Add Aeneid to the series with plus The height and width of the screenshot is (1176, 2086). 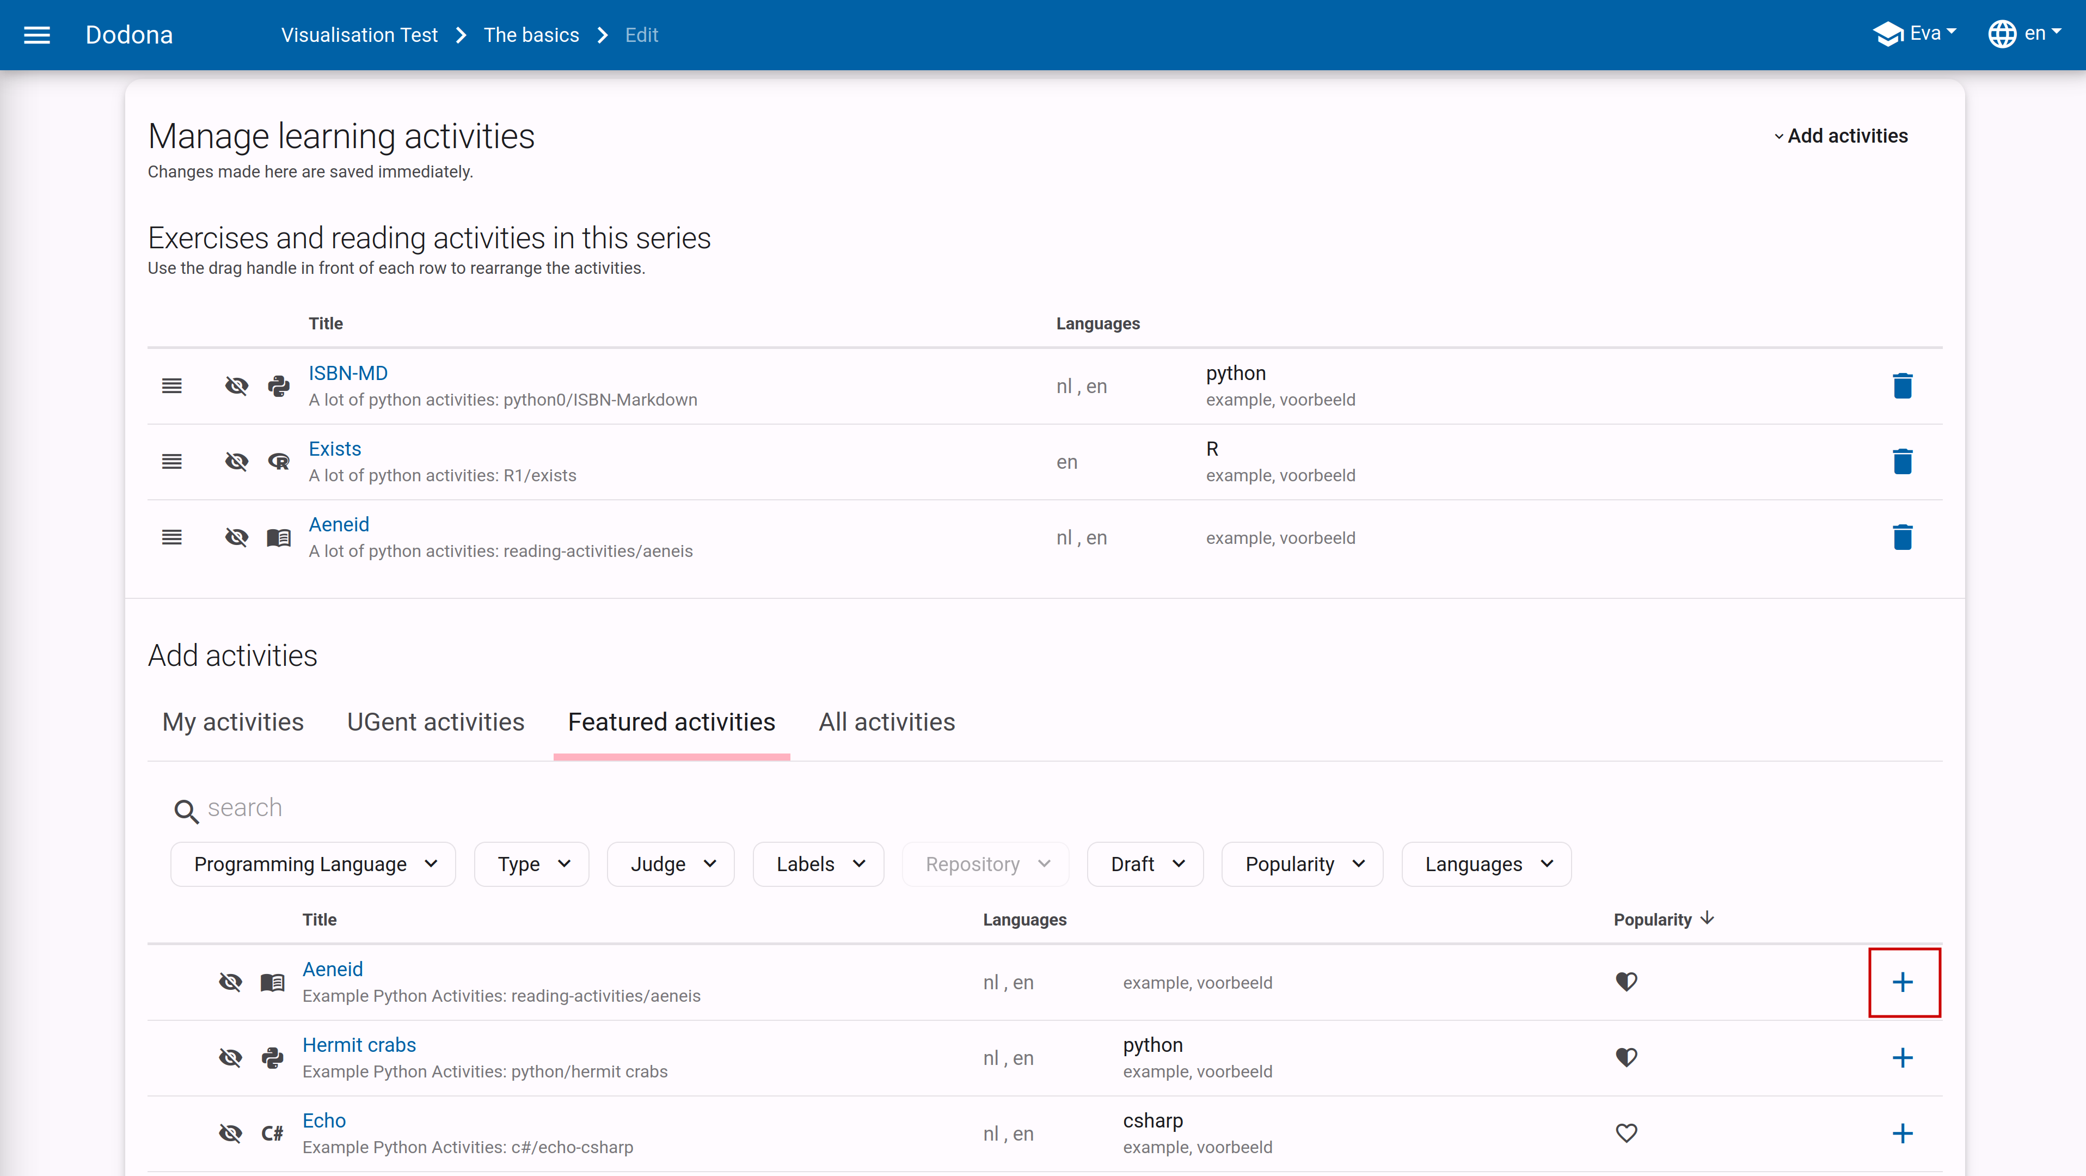[1902, 982]
